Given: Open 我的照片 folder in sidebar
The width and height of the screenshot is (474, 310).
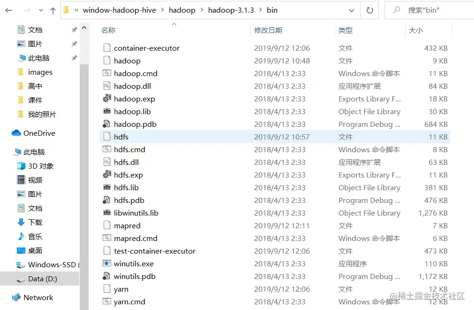Looking at the screenshot, I should click(x=42, y=115).
